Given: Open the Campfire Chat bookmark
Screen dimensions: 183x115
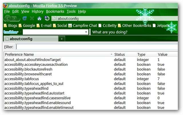Looking at the screenshot, I should click(x=83, y=25).
